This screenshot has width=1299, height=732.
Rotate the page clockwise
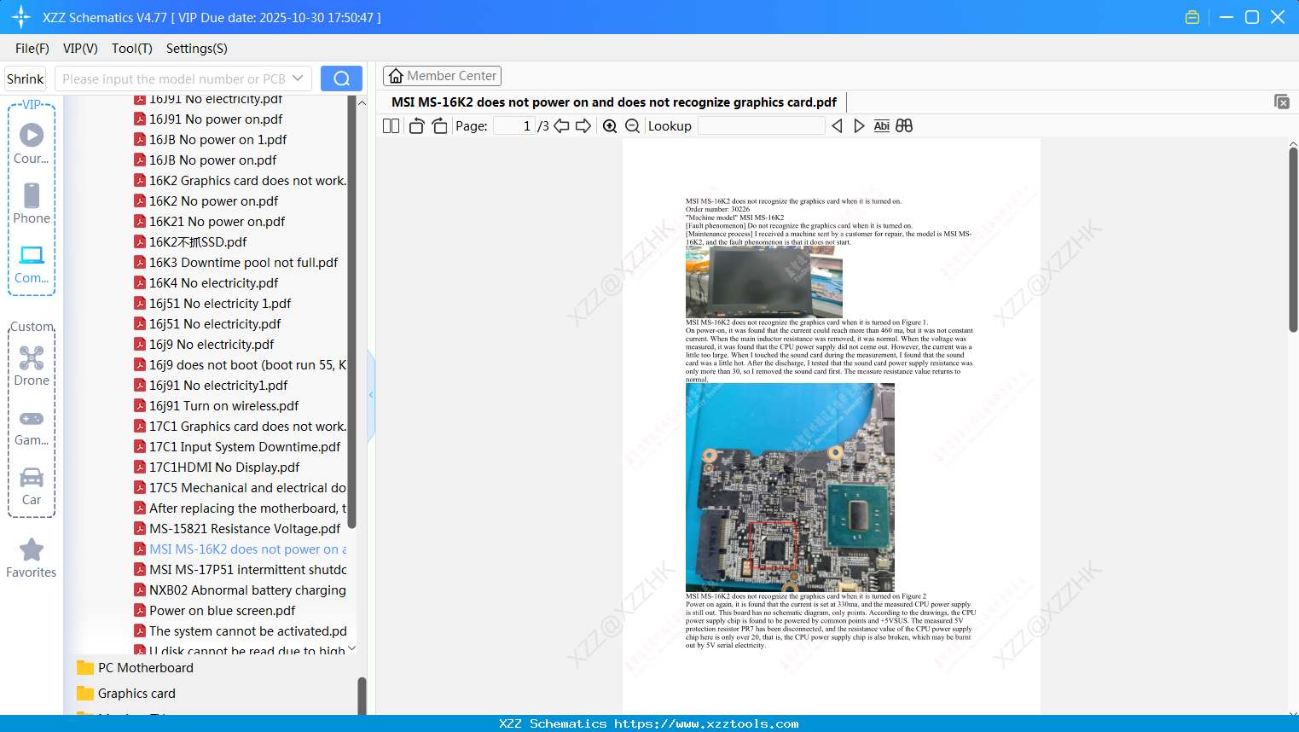440,126
